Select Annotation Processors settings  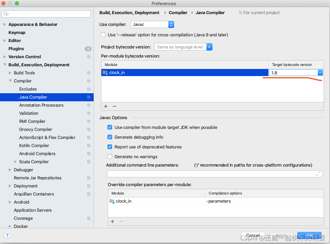tap(41, 105)
